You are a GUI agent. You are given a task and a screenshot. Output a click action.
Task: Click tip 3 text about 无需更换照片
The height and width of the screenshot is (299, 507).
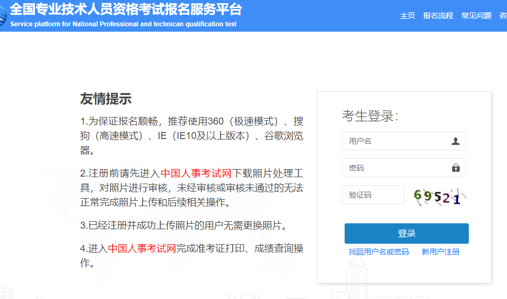click(188, 225)
